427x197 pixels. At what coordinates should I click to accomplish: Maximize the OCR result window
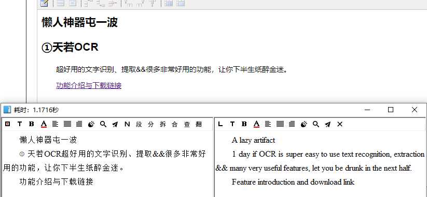coord(391,110)
